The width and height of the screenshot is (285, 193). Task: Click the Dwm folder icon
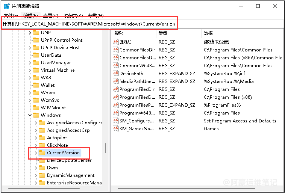point(42,168)
